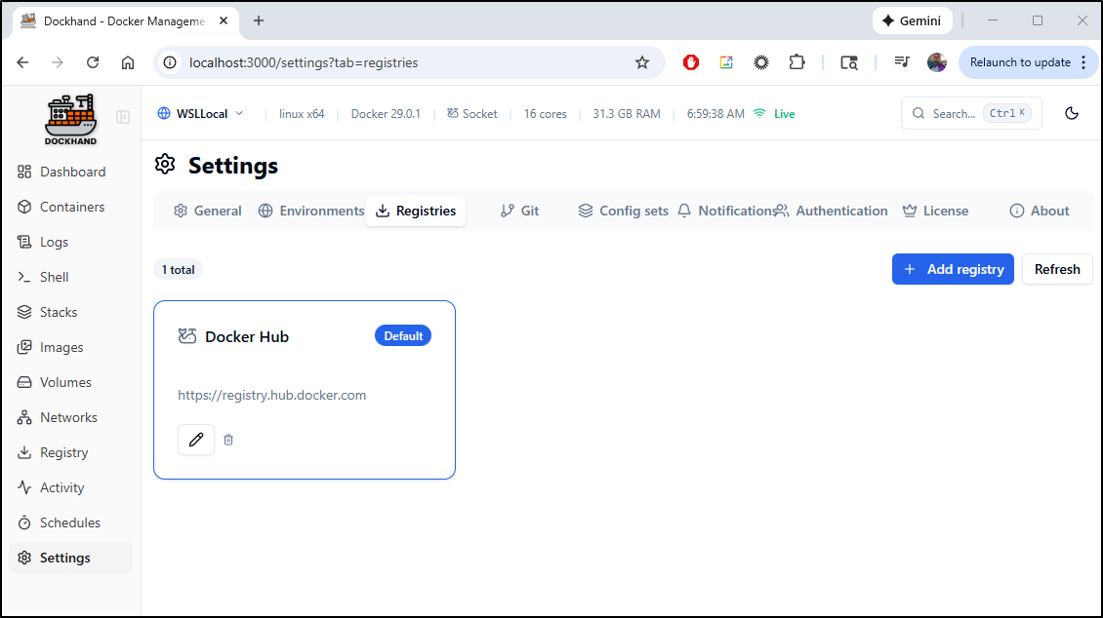Viewport: 1103px width, 618px height.
Task: Click the Add registry button
Action: pyautogui.click(x=953, y=269)
